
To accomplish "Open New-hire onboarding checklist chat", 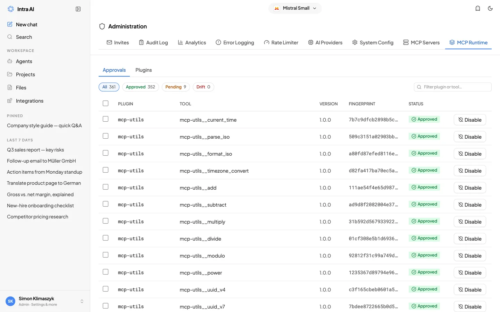I will [40, 206].
